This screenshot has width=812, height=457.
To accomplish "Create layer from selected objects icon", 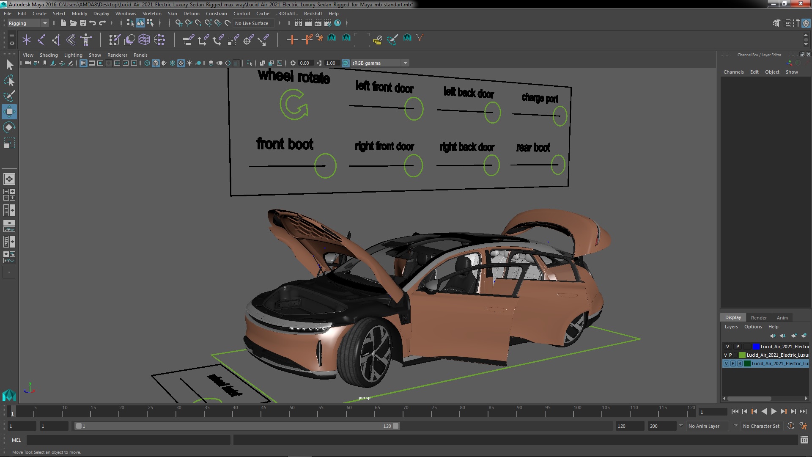I will pos(804,336).
